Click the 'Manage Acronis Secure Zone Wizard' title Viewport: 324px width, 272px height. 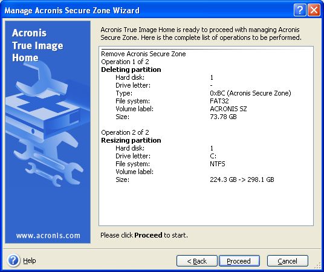coord(72,10)
